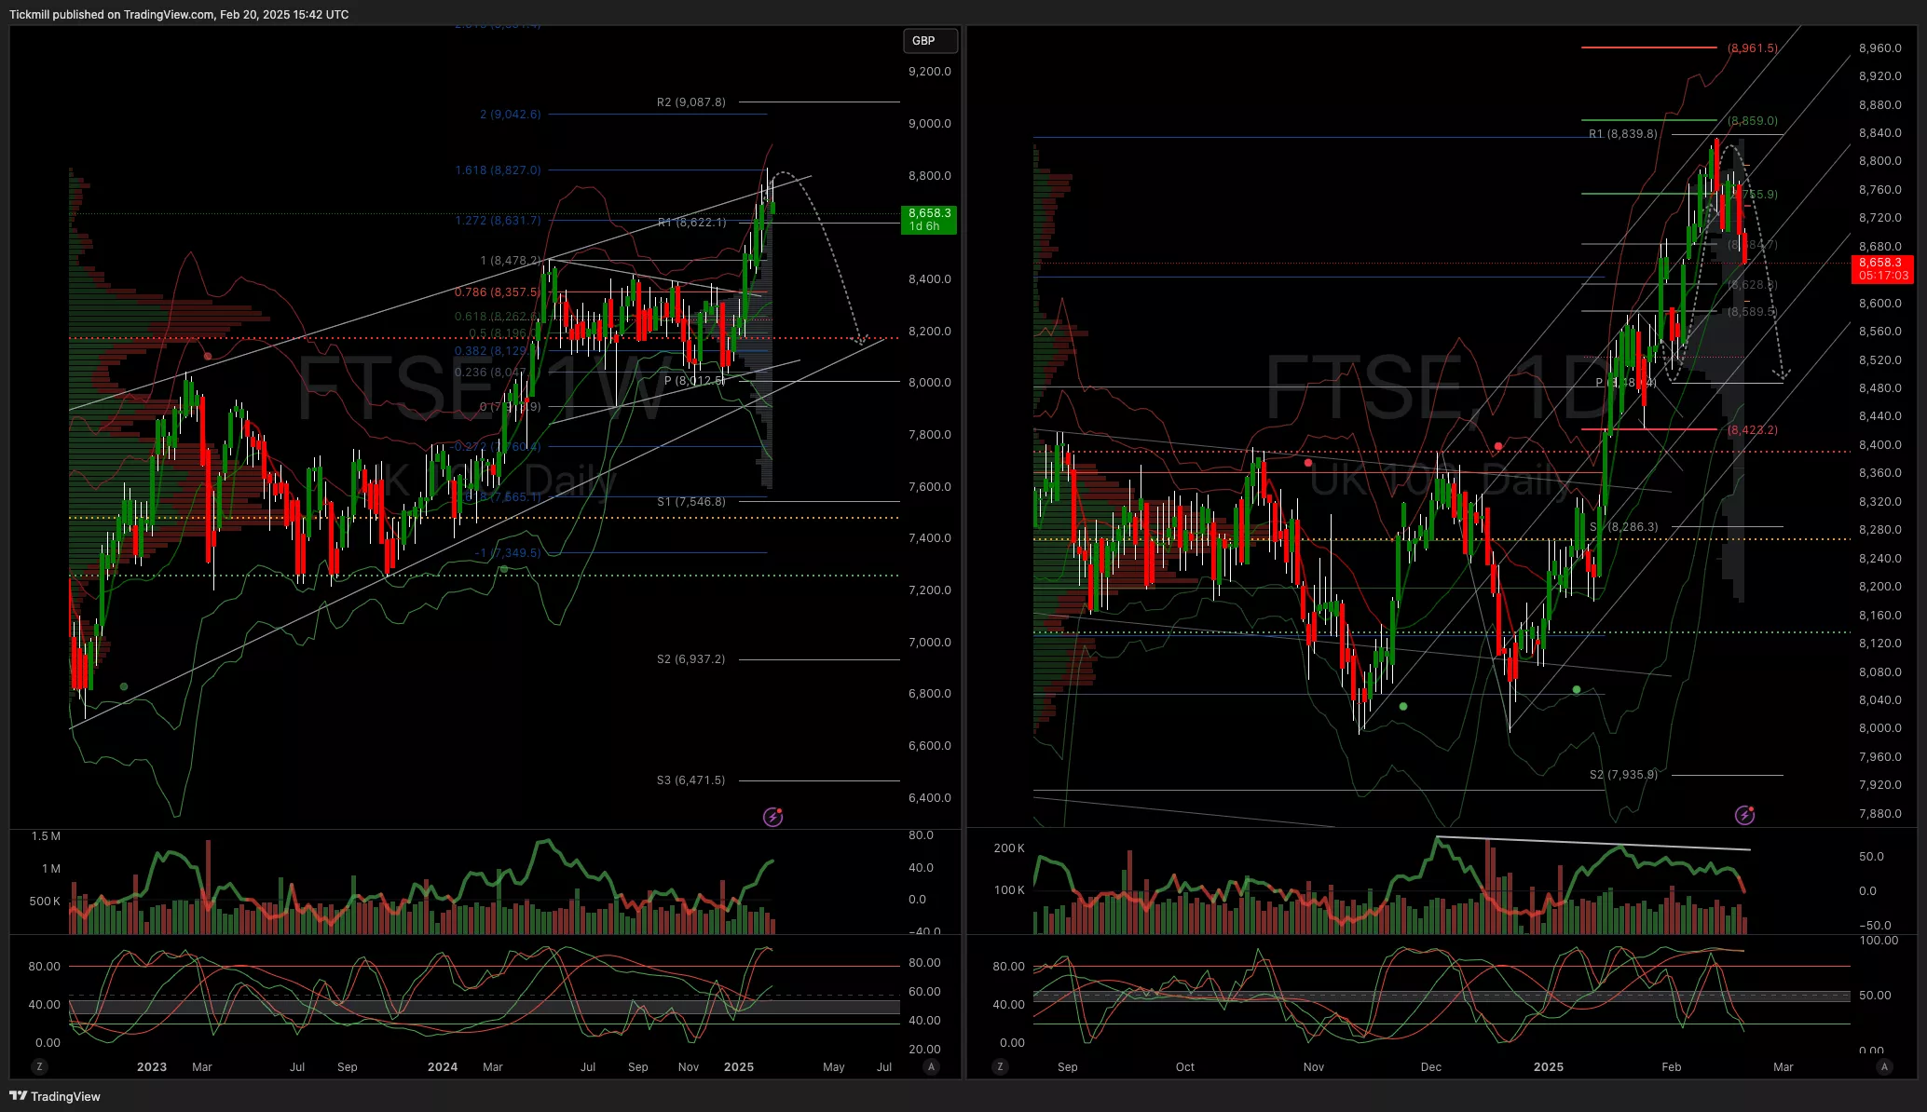1927x1112 pixels.
Task: Click the red dot marker near March 2023
Action: tap(208, 356)
